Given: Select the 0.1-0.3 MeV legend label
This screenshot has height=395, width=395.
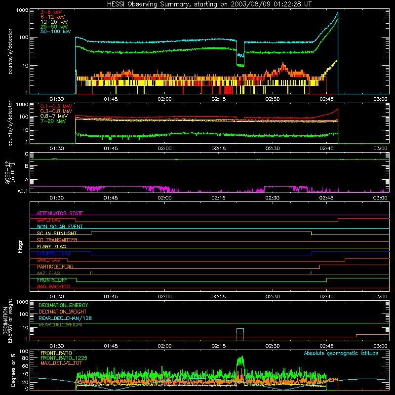Looking at the screenshot, I should (56, 106).
